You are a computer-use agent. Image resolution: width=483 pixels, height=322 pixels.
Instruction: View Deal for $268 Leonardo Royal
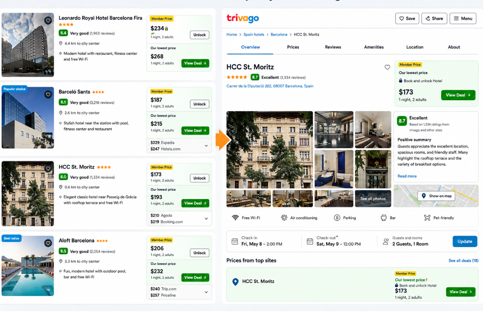tap(195, 63)
